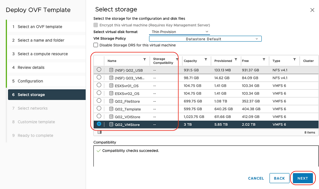319x189 pixels.
Task: Sort by the Capacity column header
Action: [x=190, y=61]
